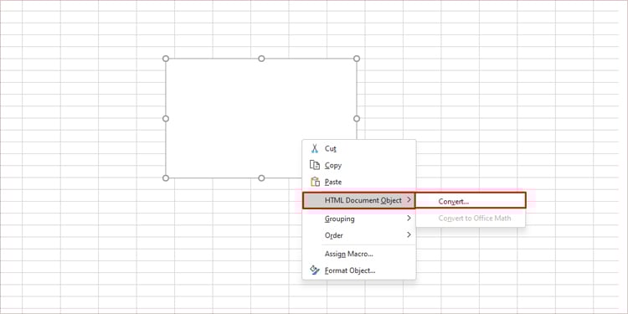Open the Format Object... dialog

coord(359,270)
